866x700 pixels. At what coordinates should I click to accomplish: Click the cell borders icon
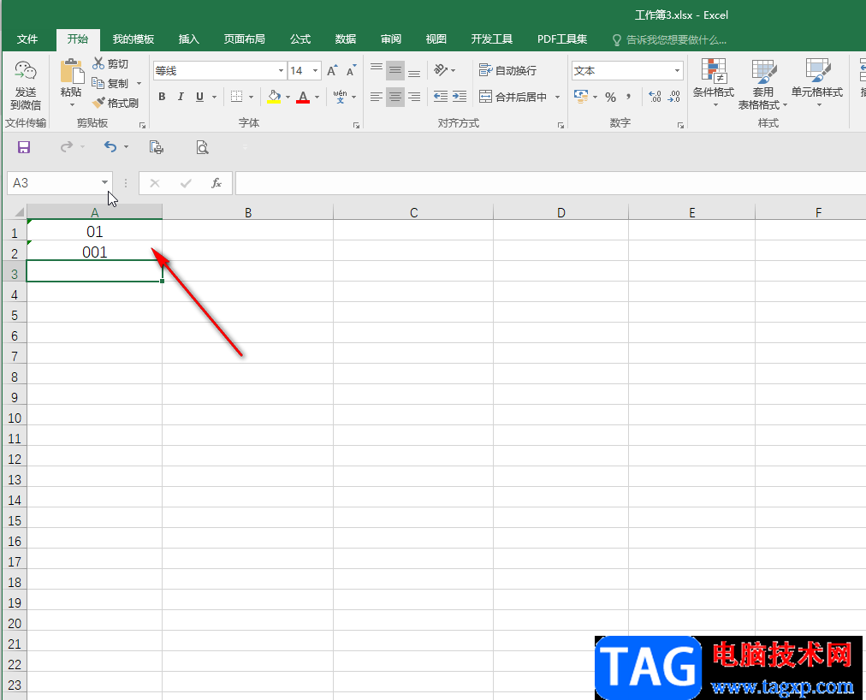[x=236, y=97]
